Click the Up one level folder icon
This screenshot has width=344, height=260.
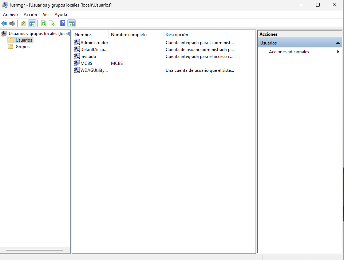click(x=24, y=24)
